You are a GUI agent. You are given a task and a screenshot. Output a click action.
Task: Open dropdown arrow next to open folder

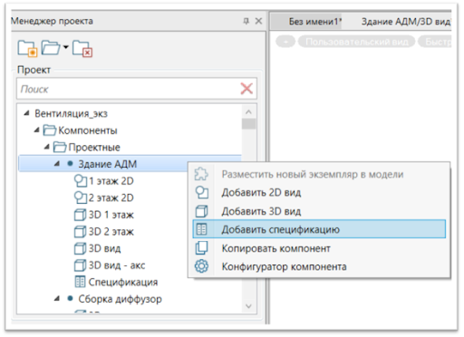(65, 47)
